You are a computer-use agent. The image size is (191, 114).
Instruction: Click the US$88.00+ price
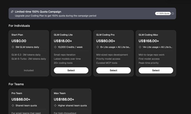21,99
